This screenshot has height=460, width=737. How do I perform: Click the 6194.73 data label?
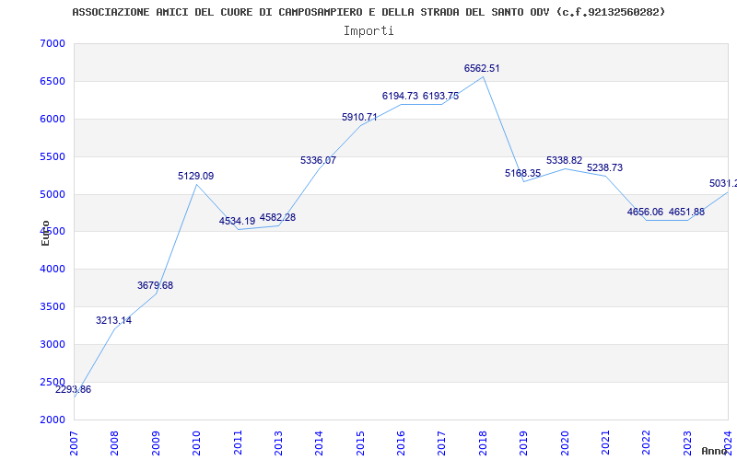pos(400,96)
